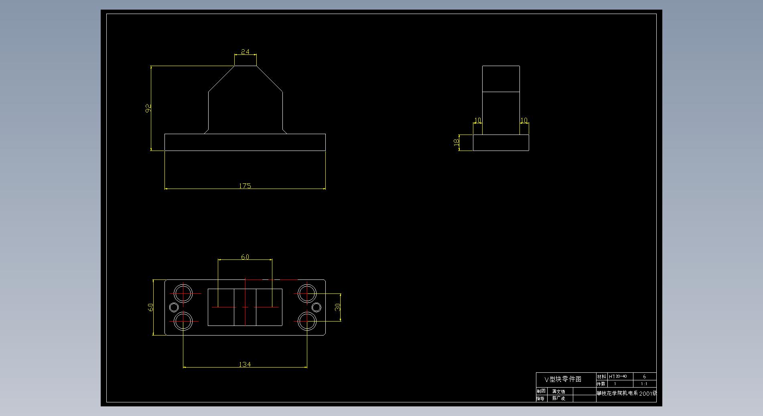Image resolution: width=763 pixels, height=416 pixels.
Task: Click the right 10 dimension on the side view
Action: (524, 120)
